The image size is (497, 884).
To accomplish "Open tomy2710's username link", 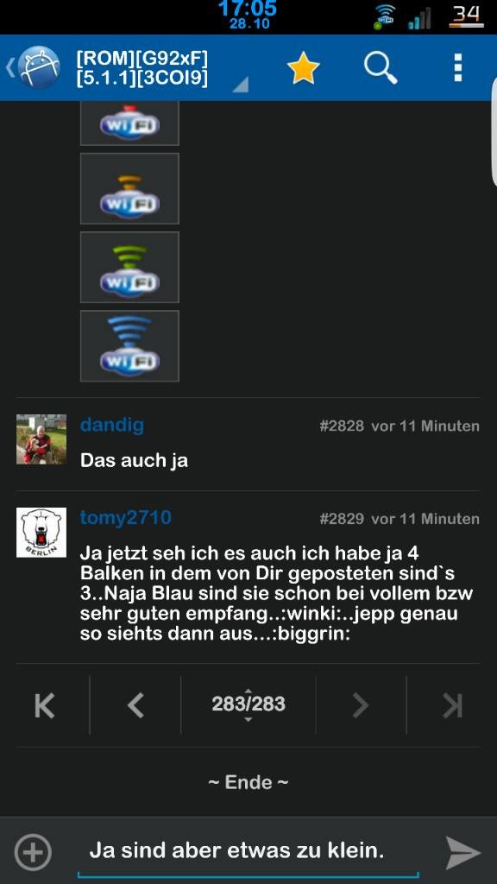I will [x=126, y=518].
